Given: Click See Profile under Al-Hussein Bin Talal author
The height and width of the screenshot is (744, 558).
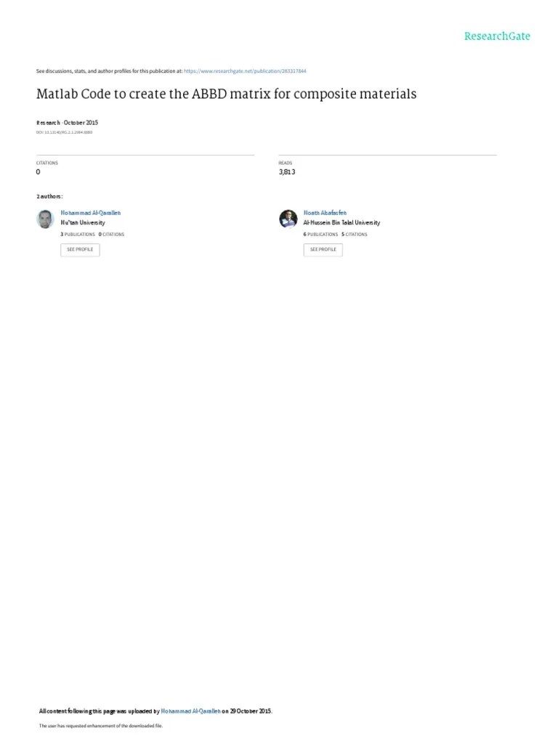Looking at the screenshot, I should click(x=323, y=250).
